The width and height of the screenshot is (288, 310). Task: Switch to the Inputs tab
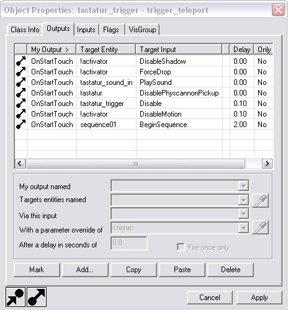pyautogui.click(x=86, y=30)
